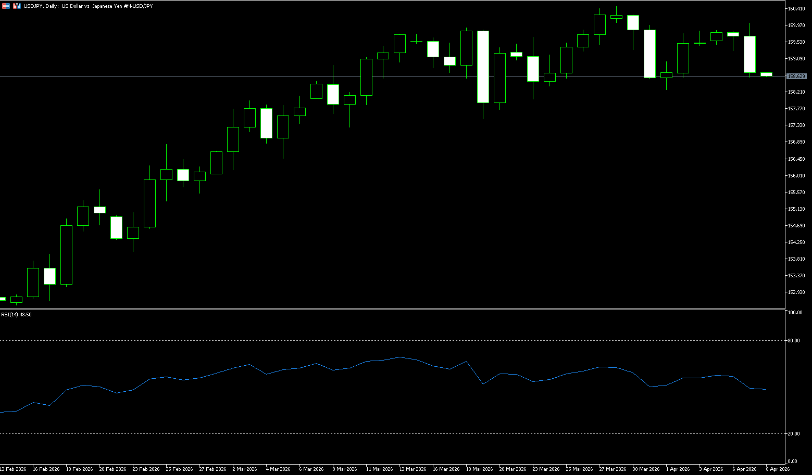Click the 6 Apr 2026 time axis label
The width and height of the screenshot is (812, 475).
(744, 469)
